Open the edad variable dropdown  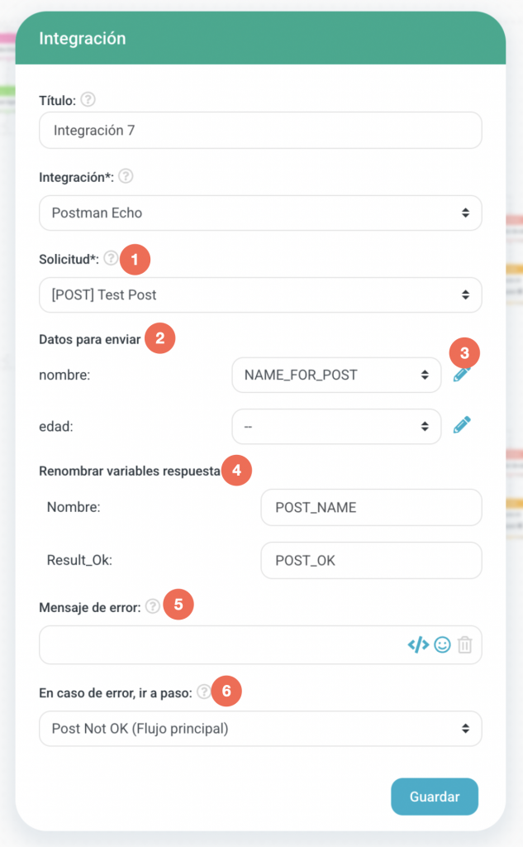336,426
